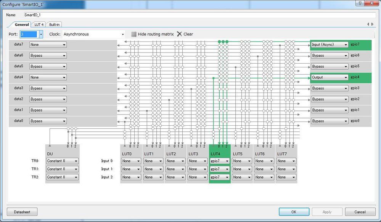This screenshot has width=381, height=222.
Task: Switch to the LUT 4 tab
Action: [x=39, y=24]
